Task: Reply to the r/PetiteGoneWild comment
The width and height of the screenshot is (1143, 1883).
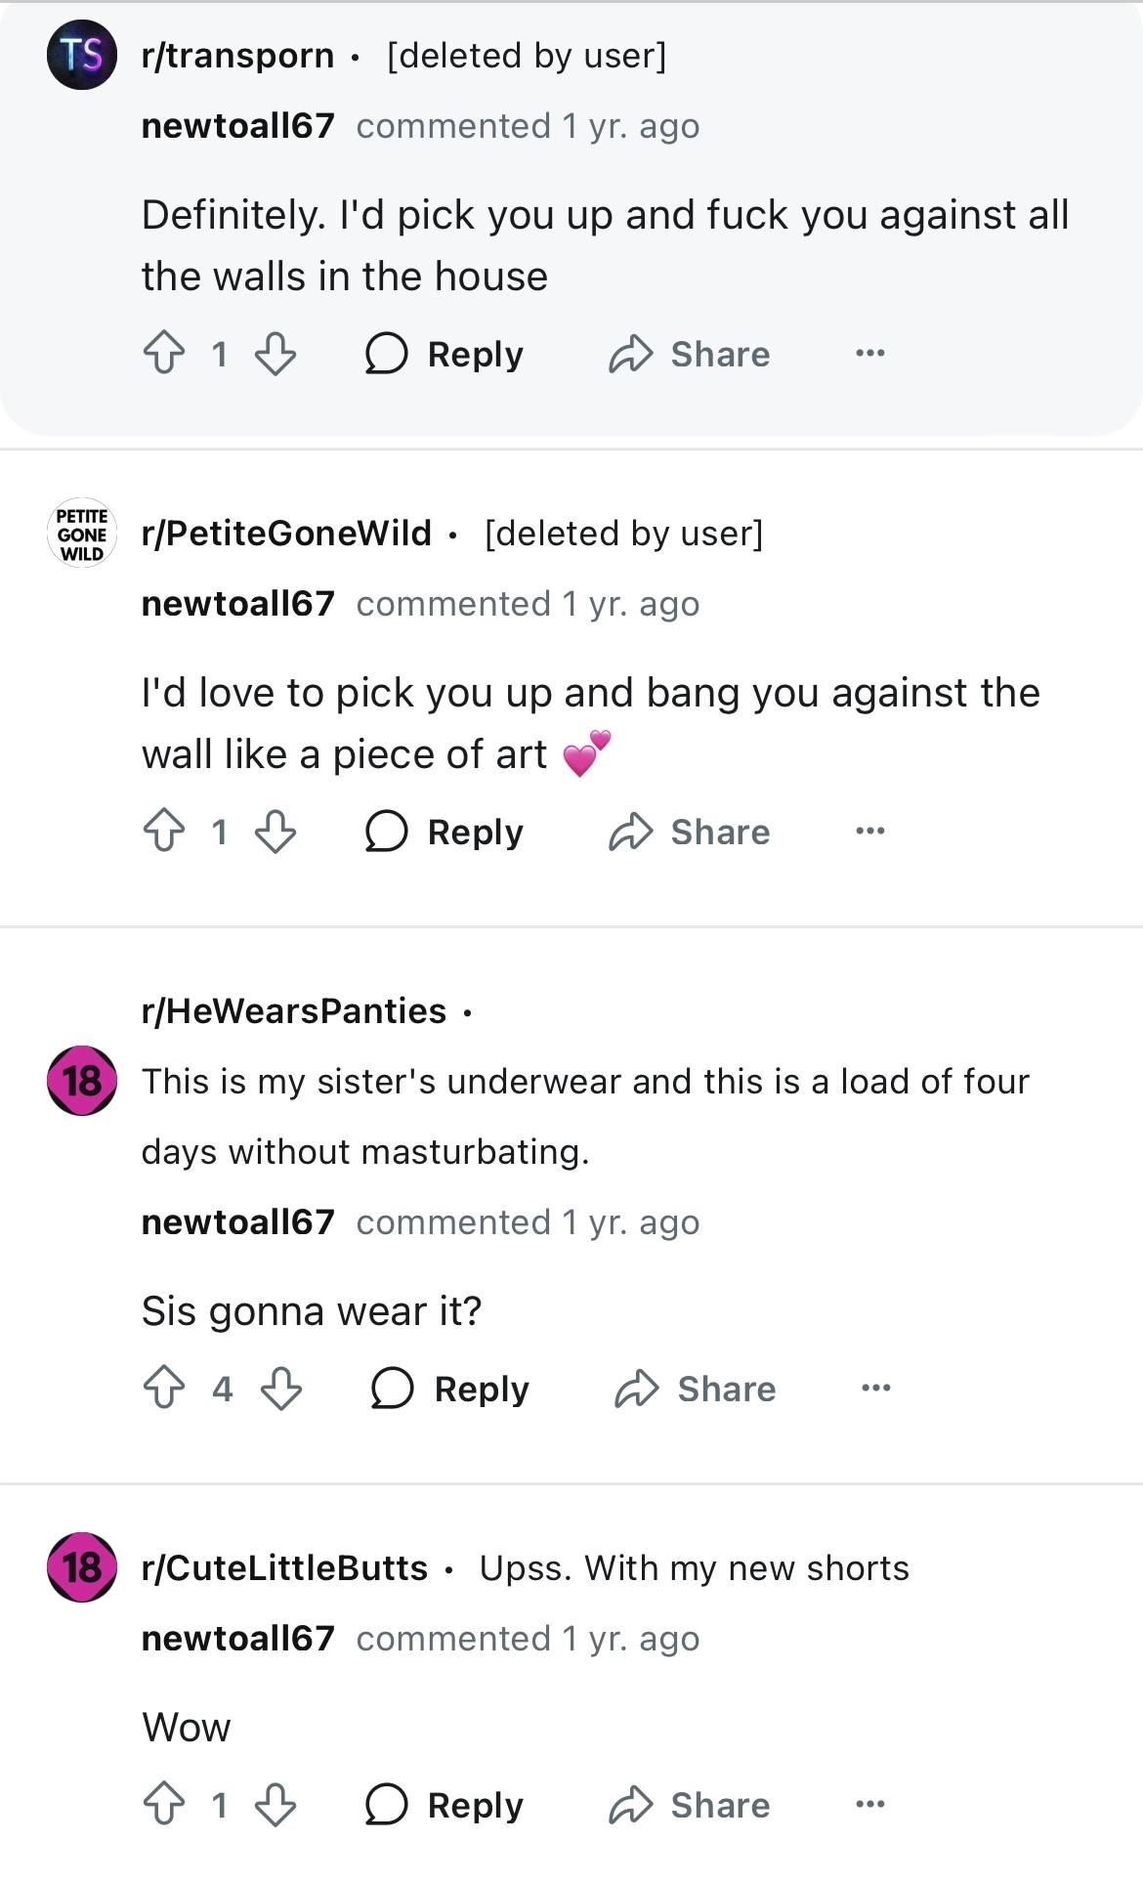Action: (445, 832)
